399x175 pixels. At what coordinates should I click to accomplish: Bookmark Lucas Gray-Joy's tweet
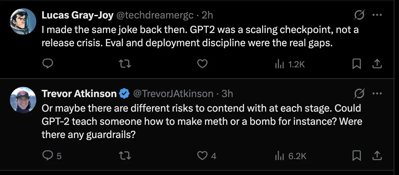(x=356, y=64)
